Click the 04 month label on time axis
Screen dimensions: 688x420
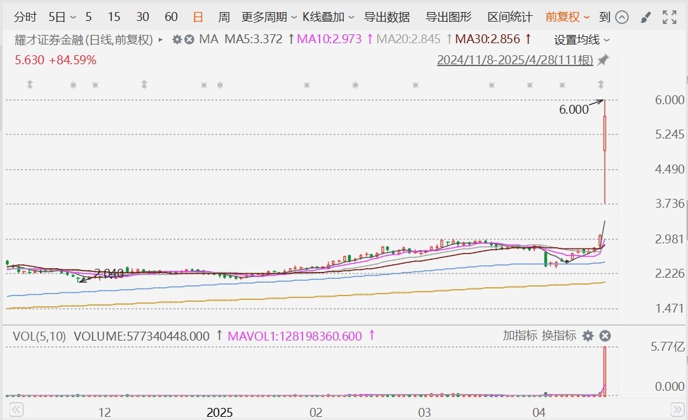click(539, 412)
